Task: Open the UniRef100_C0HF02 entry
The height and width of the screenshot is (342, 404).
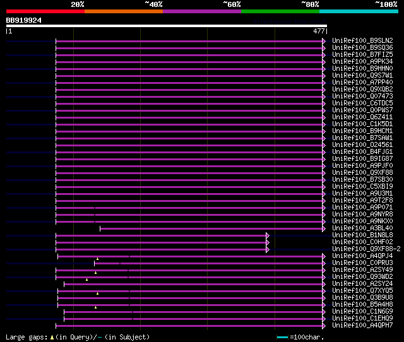Action: pos(362,242)
